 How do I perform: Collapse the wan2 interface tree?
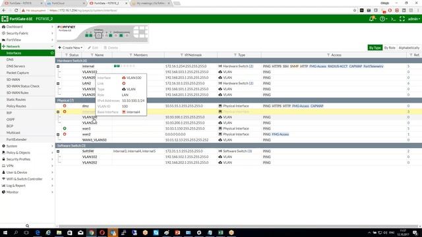click(x=58, y=134)
